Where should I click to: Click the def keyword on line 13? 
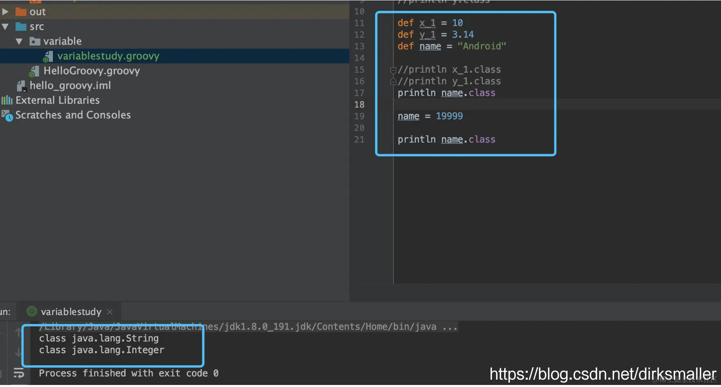click(406, 46)
